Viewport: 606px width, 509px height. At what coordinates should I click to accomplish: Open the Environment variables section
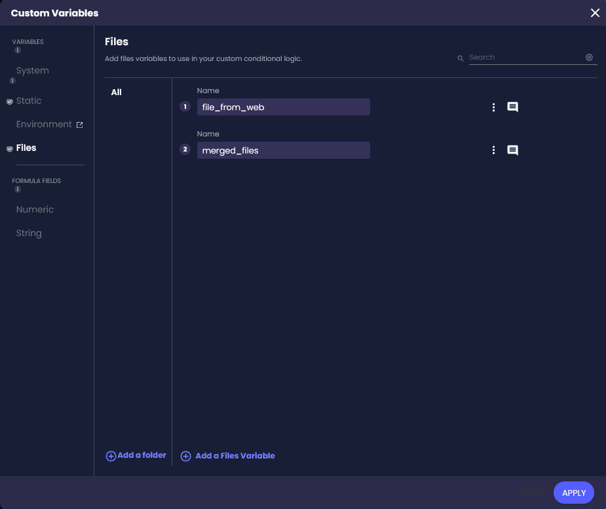(44, 124)
